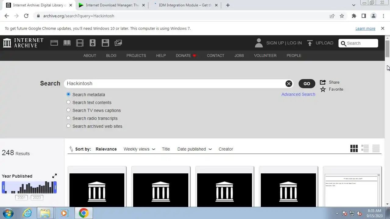Click the SIGN UP link

[275, 43]
